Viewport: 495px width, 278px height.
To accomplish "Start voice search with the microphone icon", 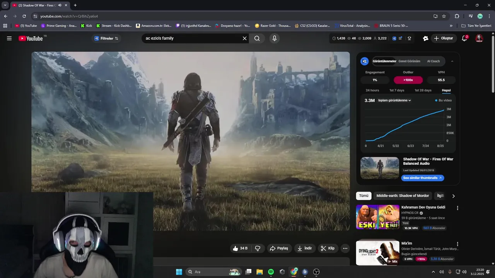I will tap(274, 38).
